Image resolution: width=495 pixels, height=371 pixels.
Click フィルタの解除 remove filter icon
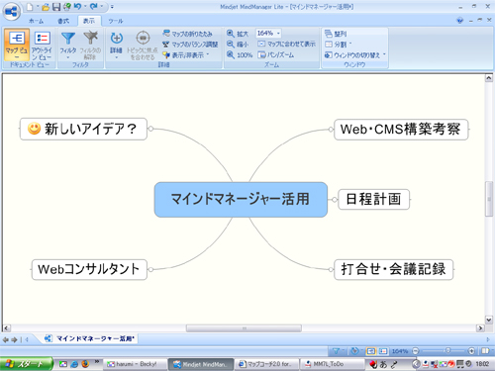(x=90, y=45)
